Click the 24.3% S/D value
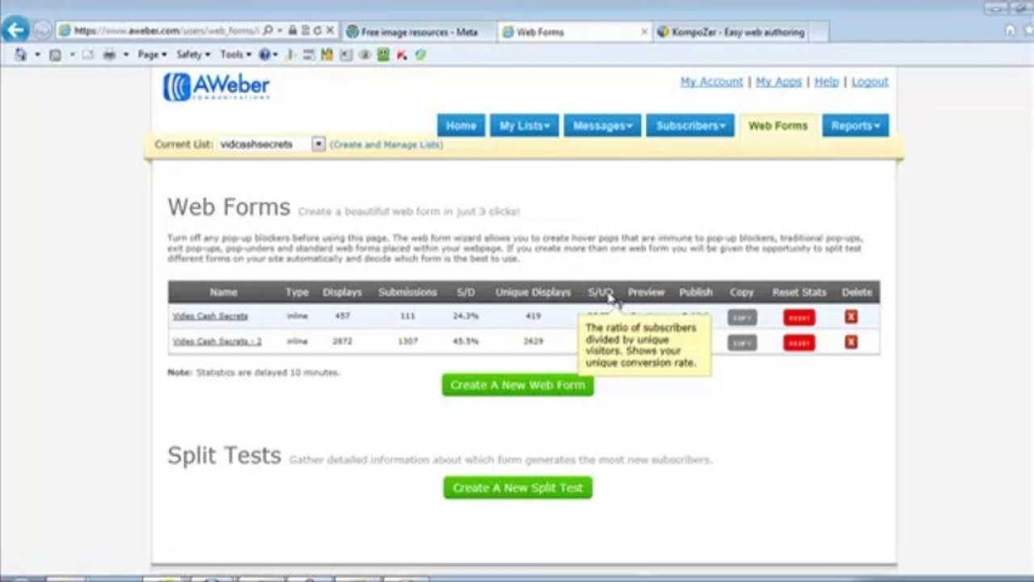The width and height of the screenshot is (1034, 582). tap(466, 316)
